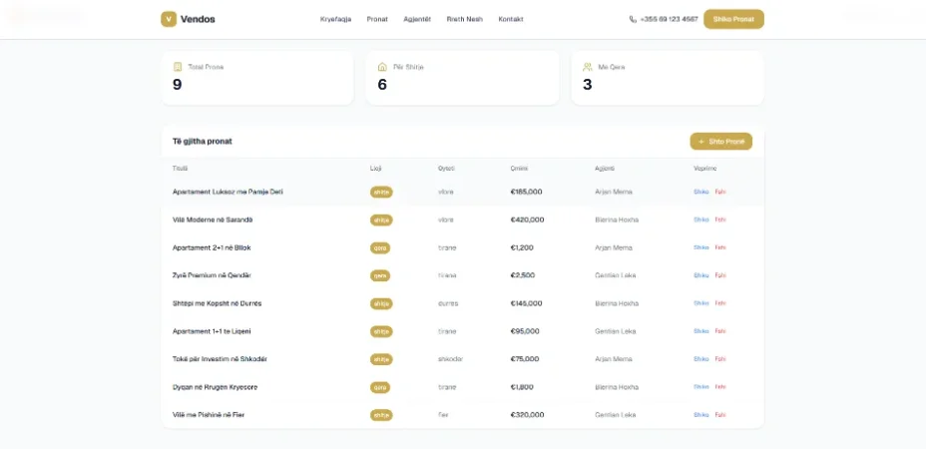Click the Shto Pronë button
Screen dimensions: 926x449
coord(721,142)
